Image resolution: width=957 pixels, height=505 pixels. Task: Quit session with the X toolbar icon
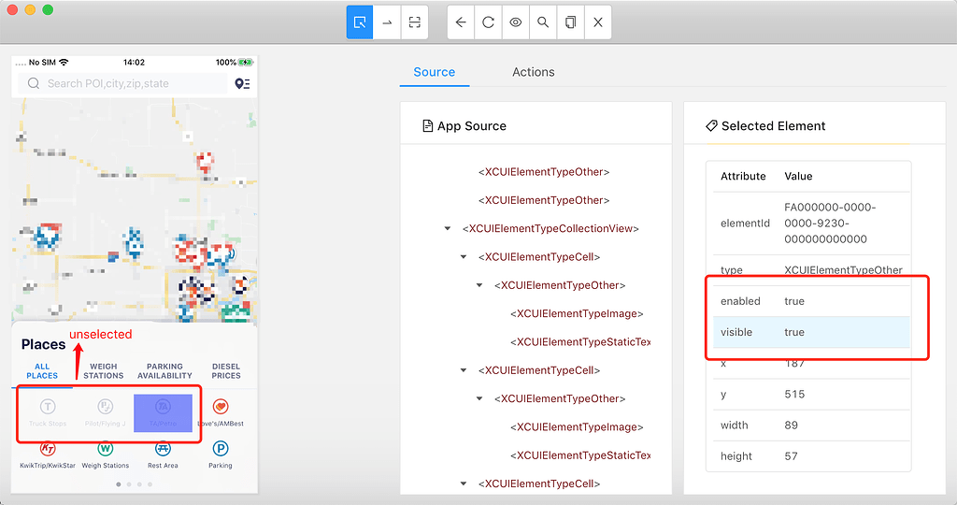pos(598,22)
